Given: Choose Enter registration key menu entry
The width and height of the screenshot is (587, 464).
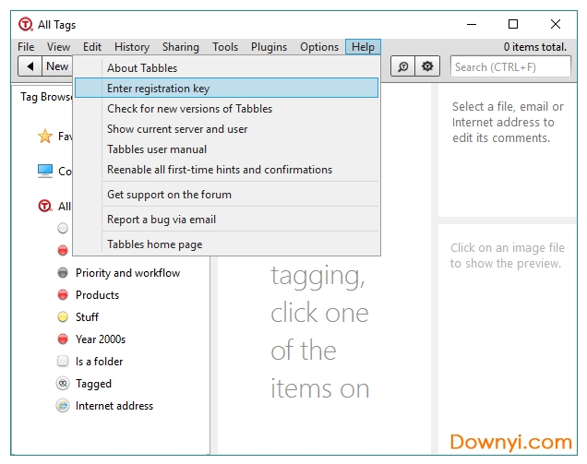Looking at the screenshot, I should 158,89.
